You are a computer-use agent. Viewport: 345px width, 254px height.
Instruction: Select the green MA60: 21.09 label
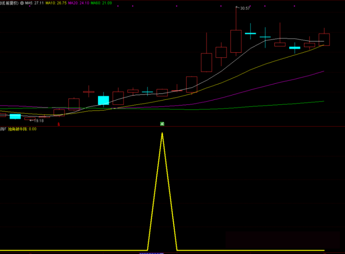click(x=101, y=3)
